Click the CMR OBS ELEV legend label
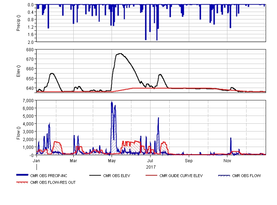Screen dimensions: 277x205 pos(117,176)
